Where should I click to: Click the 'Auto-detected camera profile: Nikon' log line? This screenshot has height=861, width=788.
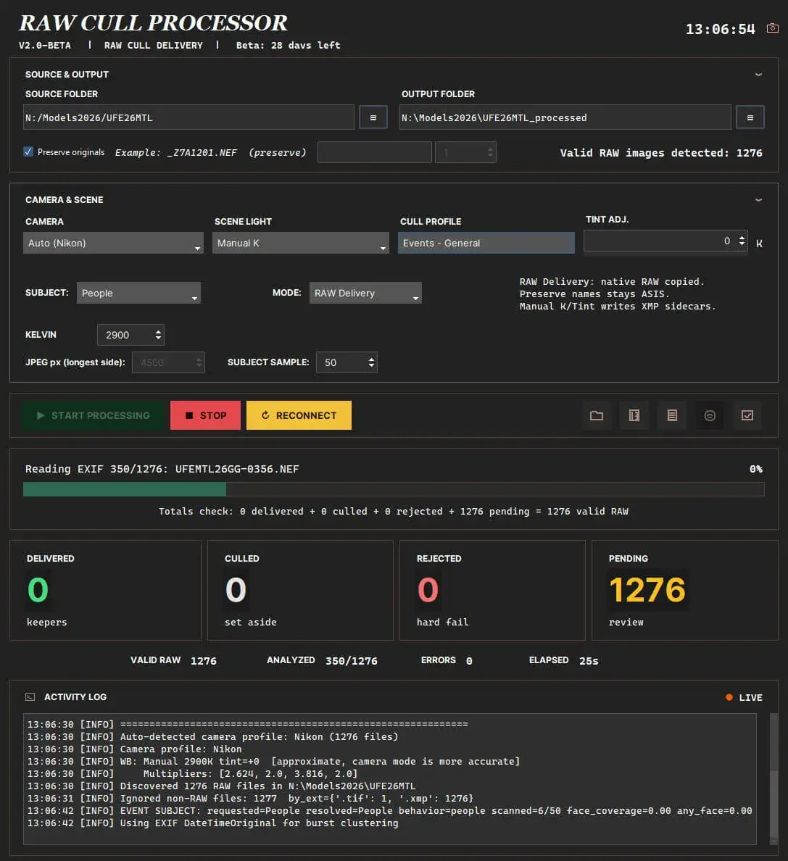point(212,737)
